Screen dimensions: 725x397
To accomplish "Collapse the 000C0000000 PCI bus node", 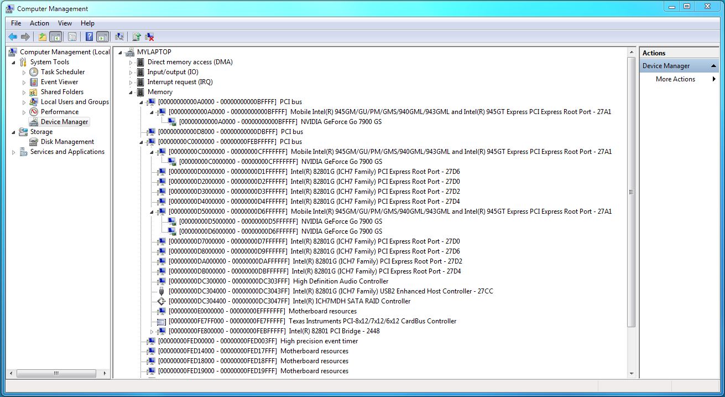I will (142, 142).
